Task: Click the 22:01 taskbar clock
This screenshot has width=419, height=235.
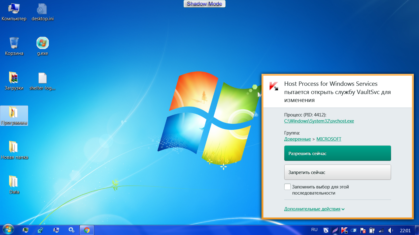Action: coord(405,230)
